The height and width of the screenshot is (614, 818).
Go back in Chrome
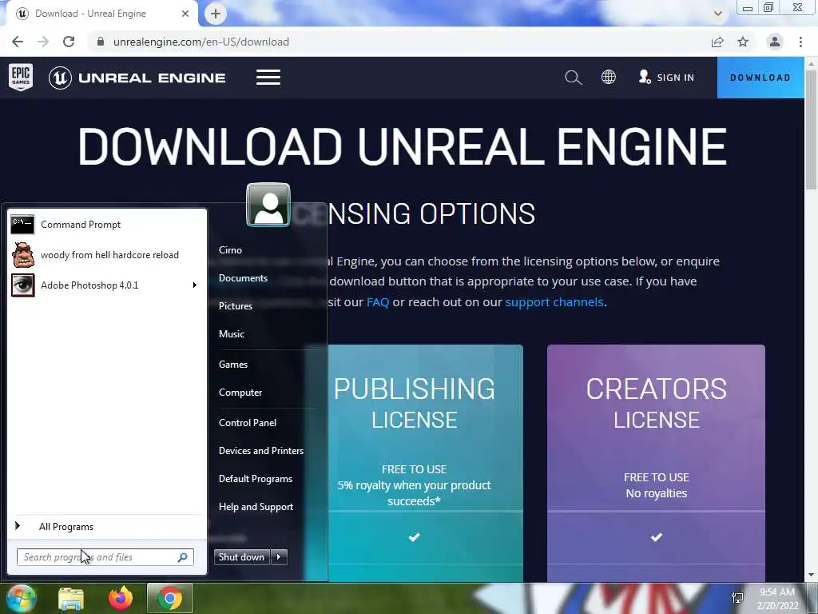coord(18,42)
